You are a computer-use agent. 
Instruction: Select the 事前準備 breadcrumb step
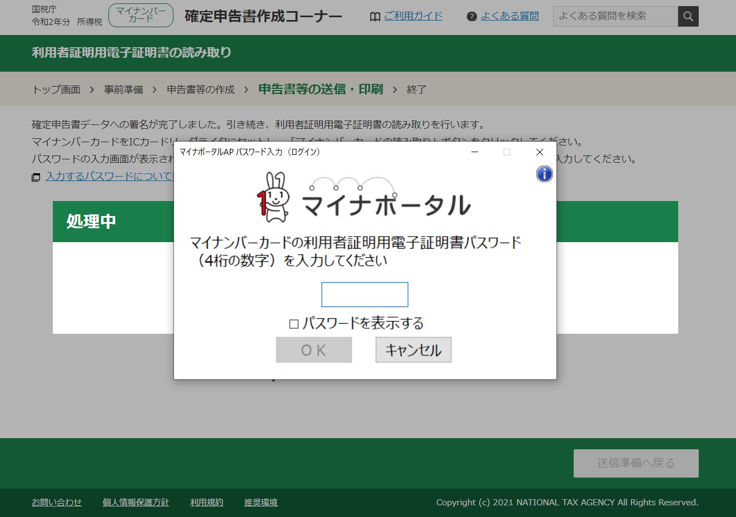[x=123, y=89]
